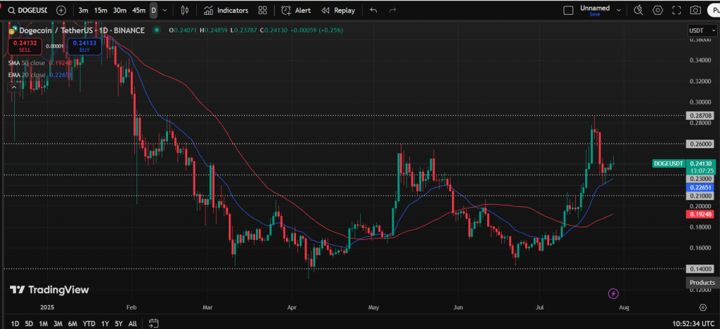Collapse the indicator legend with chevron
The image size is (720, 329).
tap(14, 87)
